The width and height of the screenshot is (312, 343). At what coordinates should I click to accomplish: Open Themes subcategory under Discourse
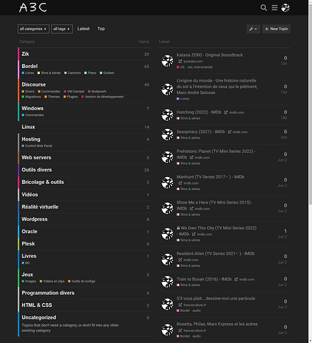coord(52,97)
